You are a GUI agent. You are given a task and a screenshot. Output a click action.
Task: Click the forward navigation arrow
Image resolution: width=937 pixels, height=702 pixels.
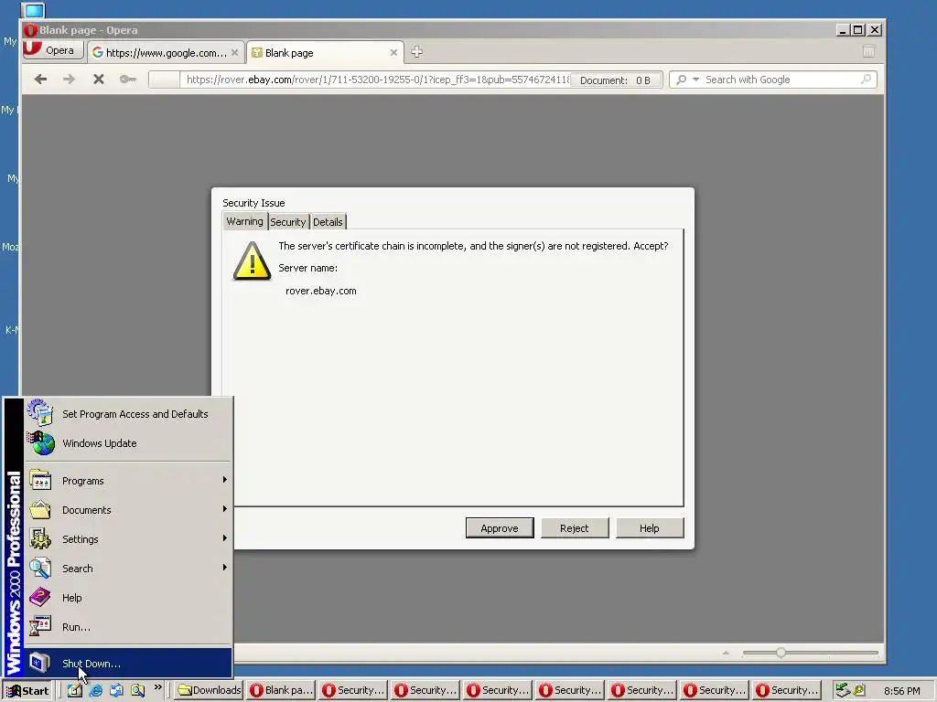[x=70, y=80]
